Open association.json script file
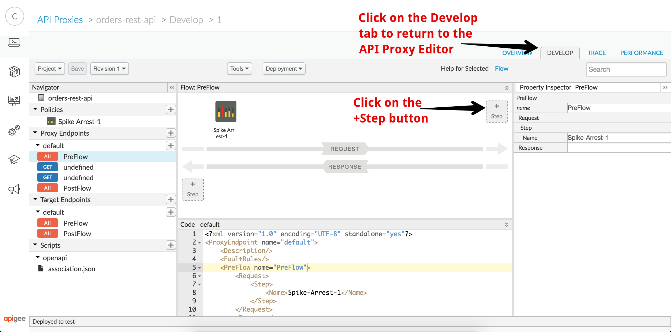This screenshot has height=332, width=671. (x=72, y=269)
